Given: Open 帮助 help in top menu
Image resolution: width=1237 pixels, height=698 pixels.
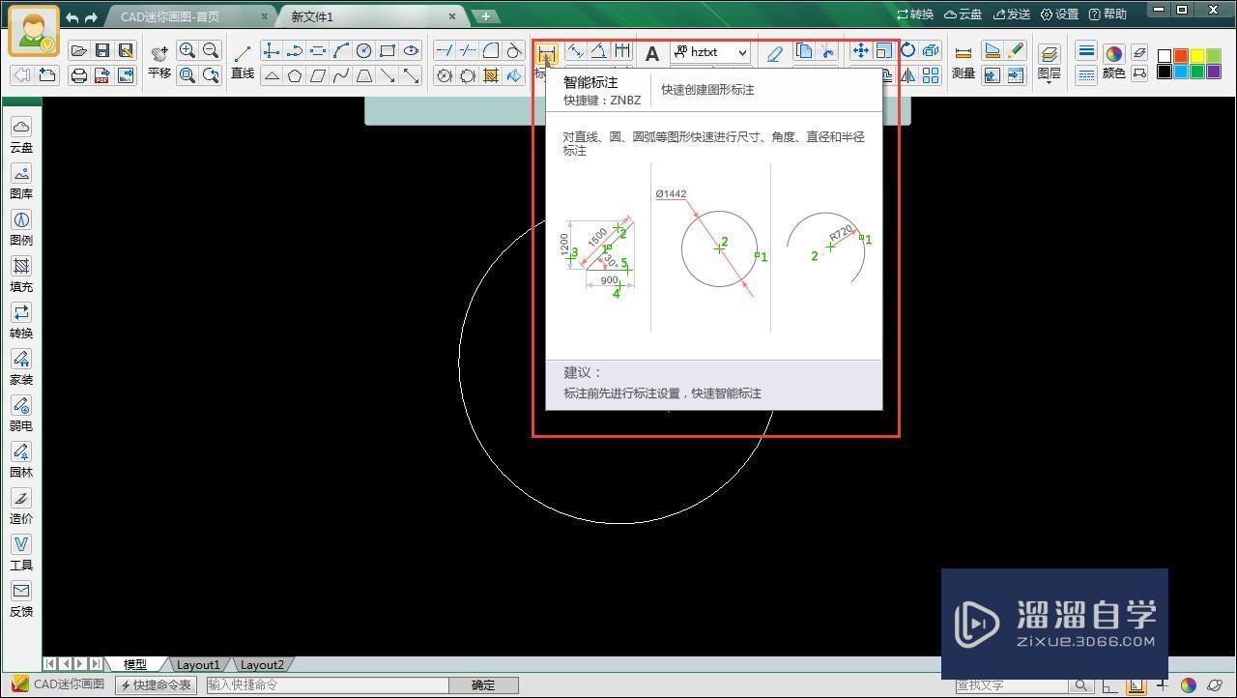Looking at the screenshot, I should [1108, 15].
